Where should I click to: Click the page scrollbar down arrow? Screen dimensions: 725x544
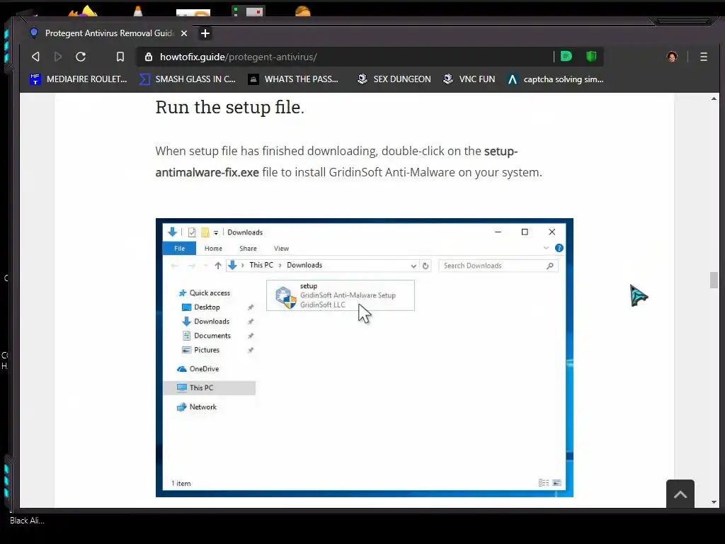point(714,502)
